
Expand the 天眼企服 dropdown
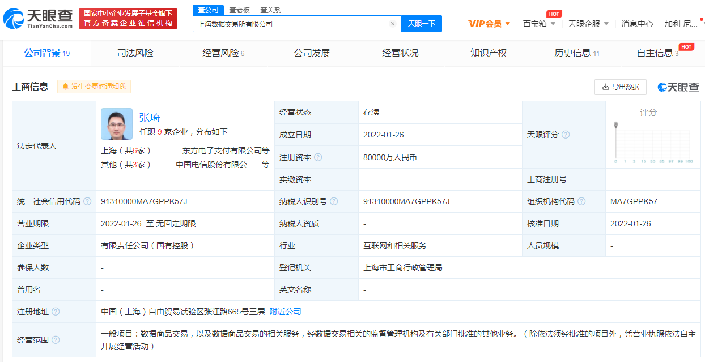(588, 24)
